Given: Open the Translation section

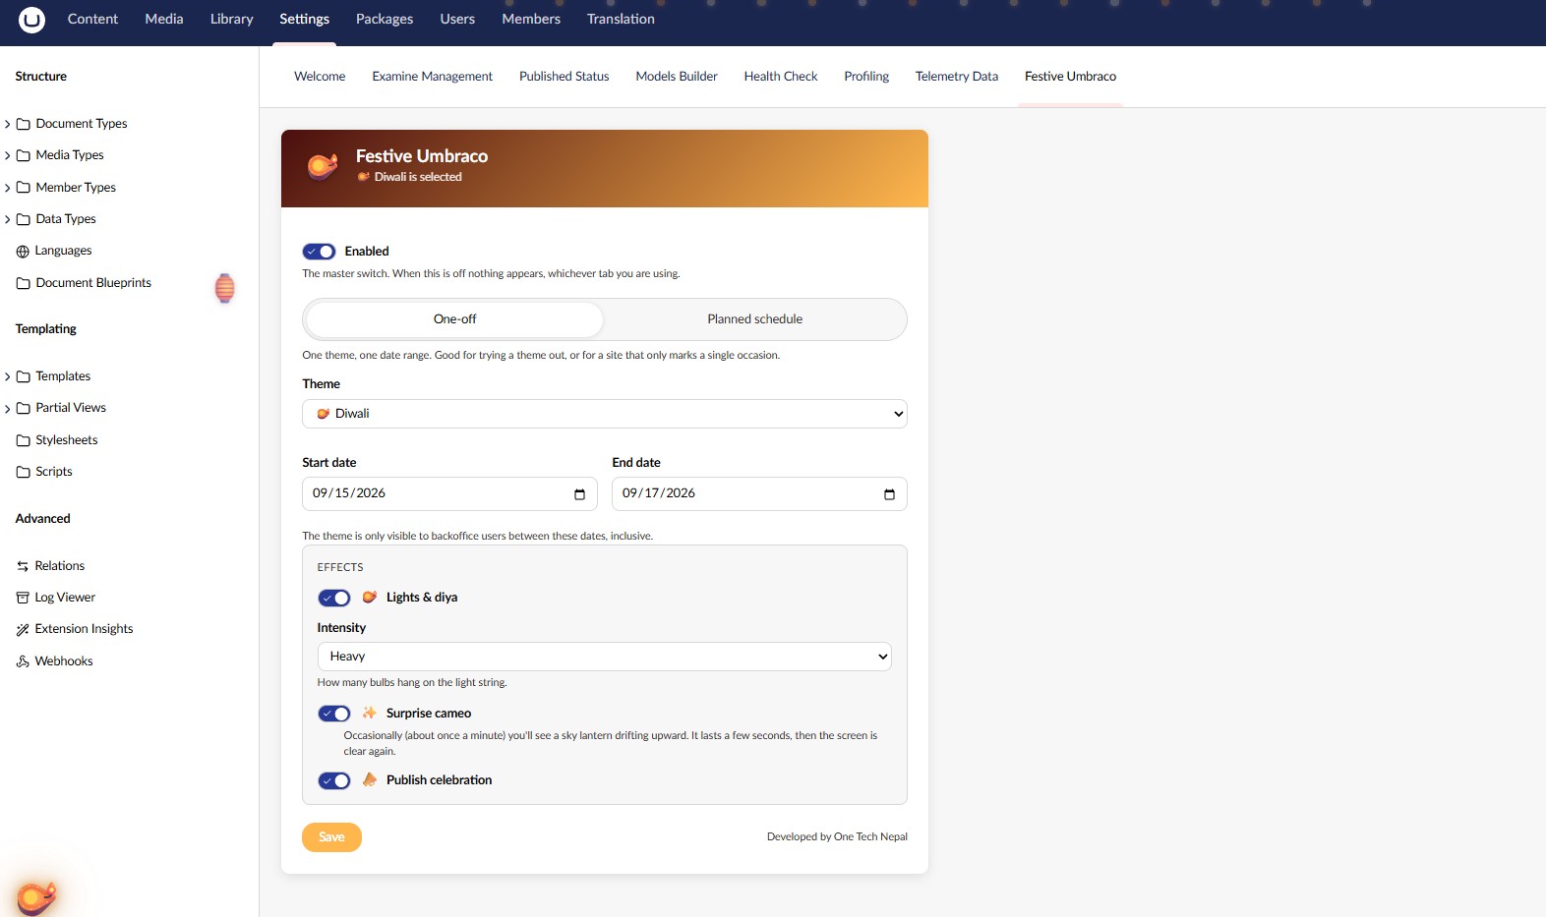Looking at the screenshot, I should tap(621, 19).
